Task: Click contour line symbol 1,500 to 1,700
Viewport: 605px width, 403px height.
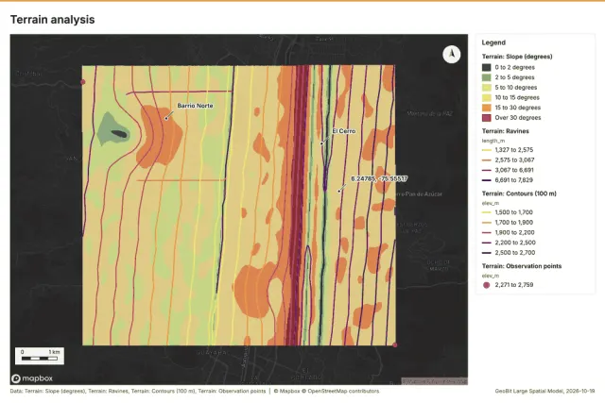Action: pyautogui.click(x=487, y=212)
